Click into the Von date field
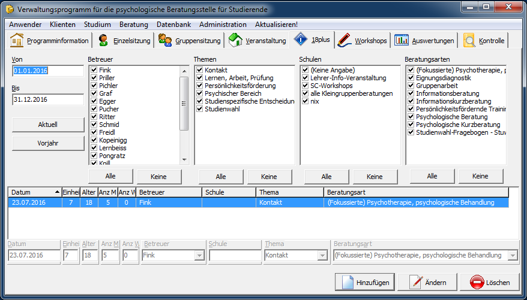527x300 pixels. 47,71
